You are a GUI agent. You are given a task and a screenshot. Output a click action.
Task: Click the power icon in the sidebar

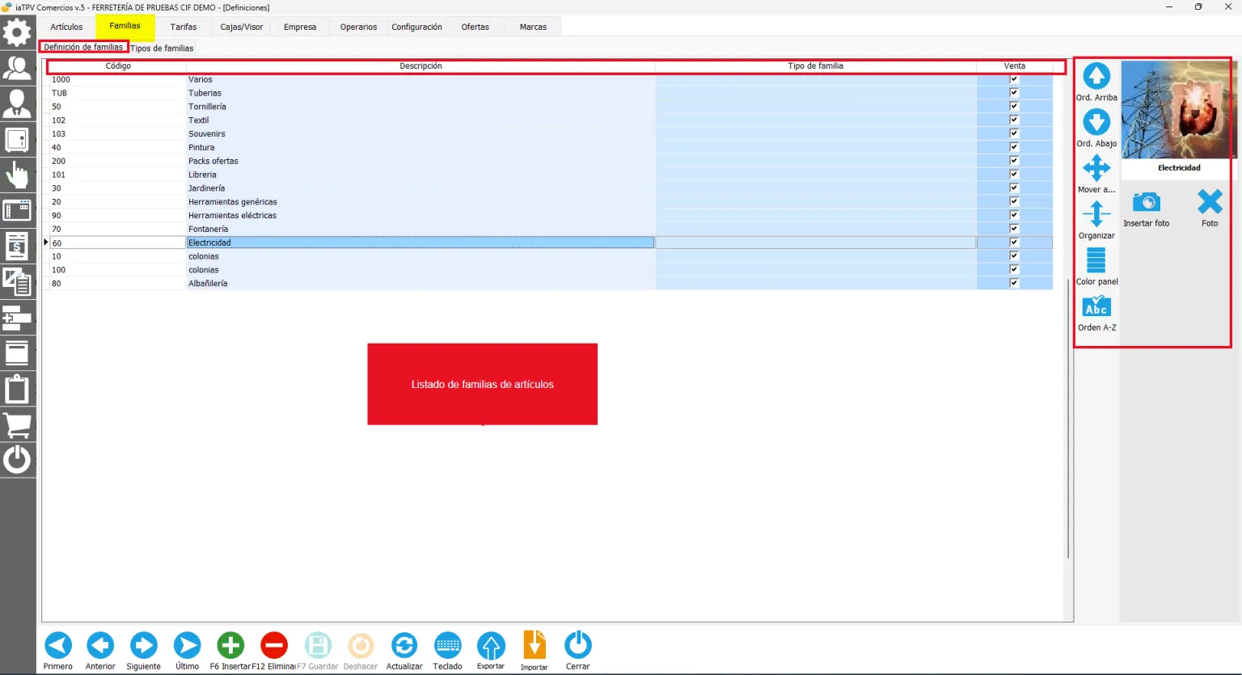(17, 460)
